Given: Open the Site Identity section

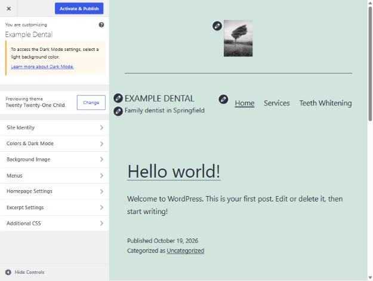Looking at the screenshot, I should [54, 127].
